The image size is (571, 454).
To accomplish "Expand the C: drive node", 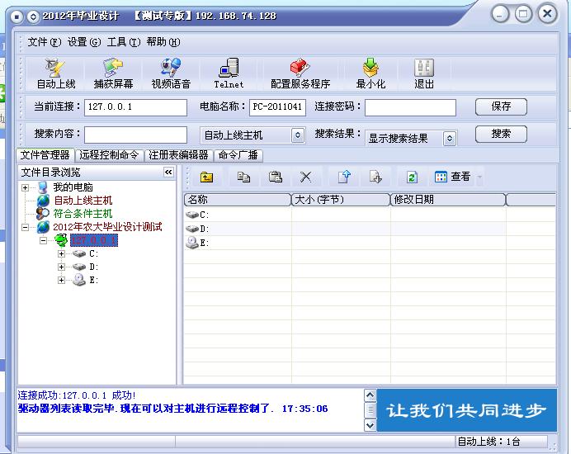I will pos(61,253).
